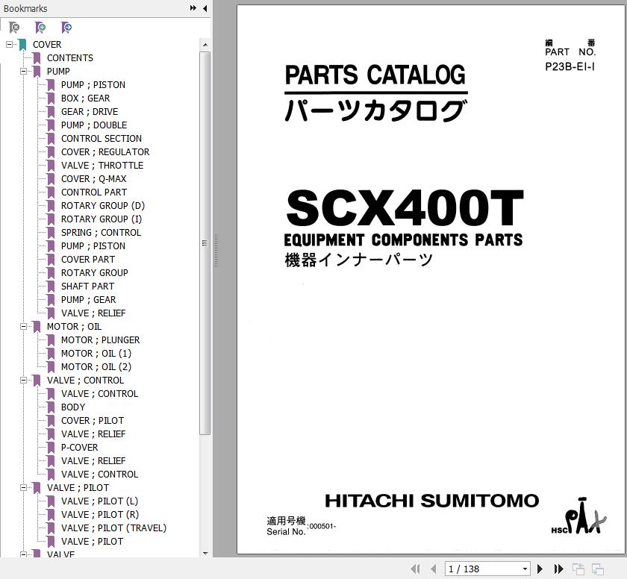Click the COVER bookmark label
Screen dimensions: 627x579
[x=47, y=44]
